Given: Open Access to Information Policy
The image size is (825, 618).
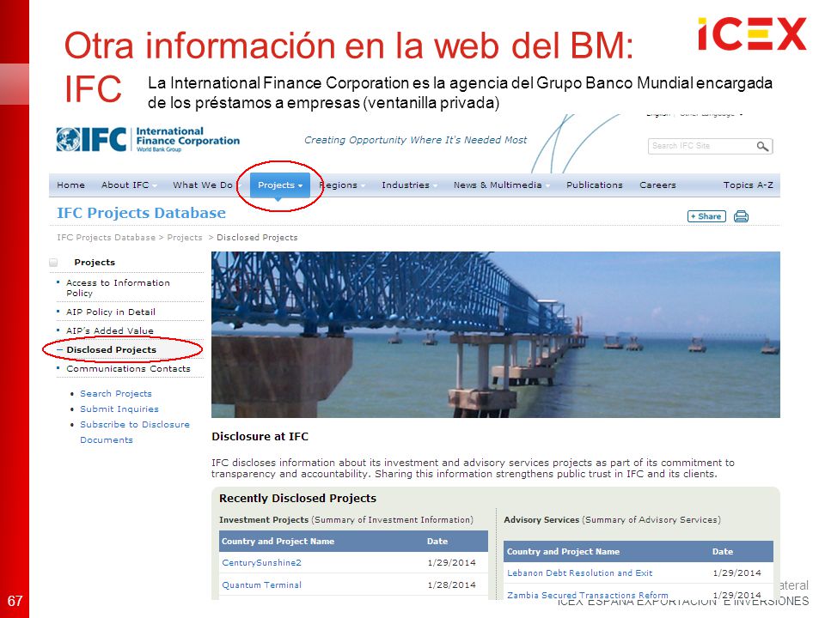Looking at the screenshot, I should click(x=118, y=288).
